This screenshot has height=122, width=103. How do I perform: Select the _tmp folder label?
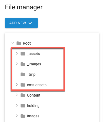pos(31,75)
